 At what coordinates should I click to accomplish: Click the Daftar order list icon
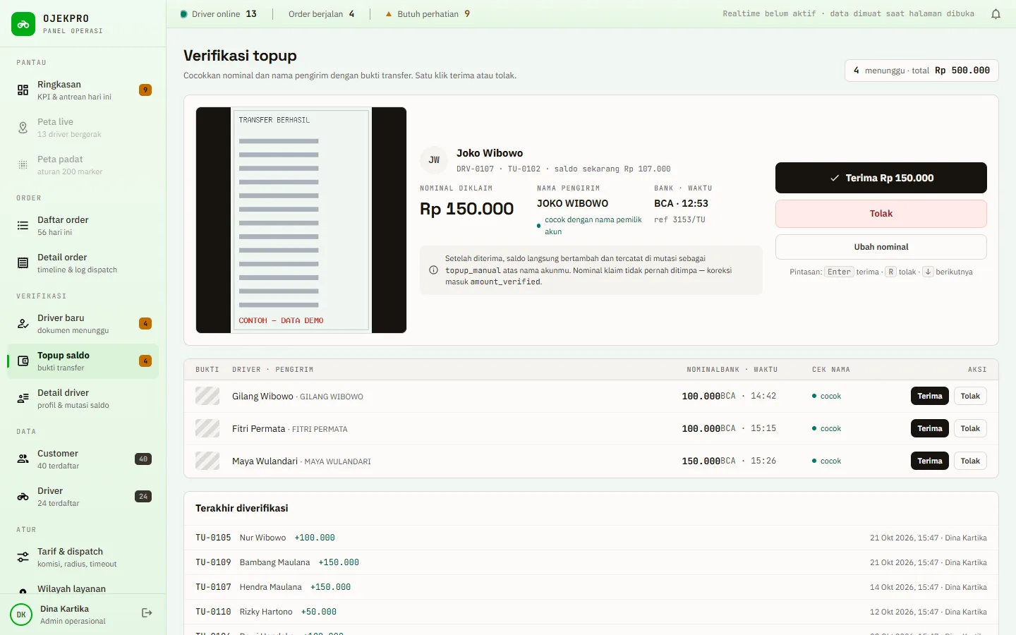[x=23, y=226]
